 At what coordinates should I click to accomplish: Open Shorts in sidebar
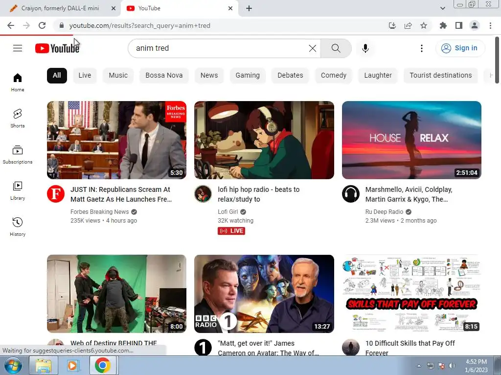click(18, 118)
